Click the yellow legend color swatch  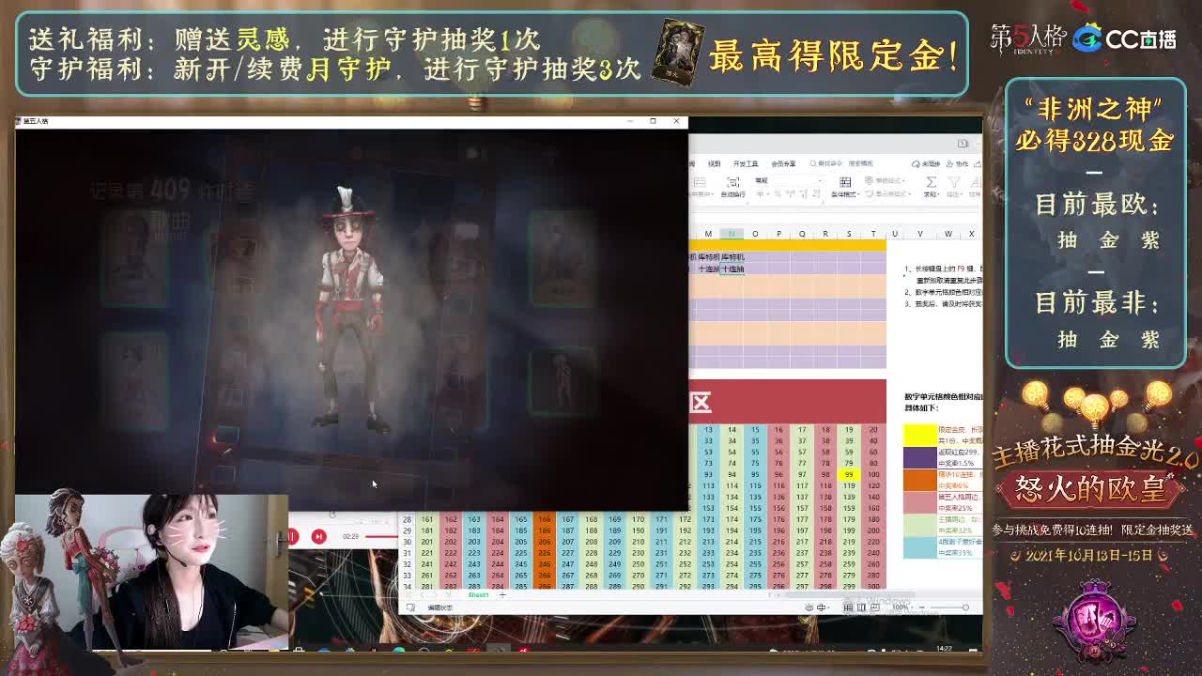[x=920, y=435]
